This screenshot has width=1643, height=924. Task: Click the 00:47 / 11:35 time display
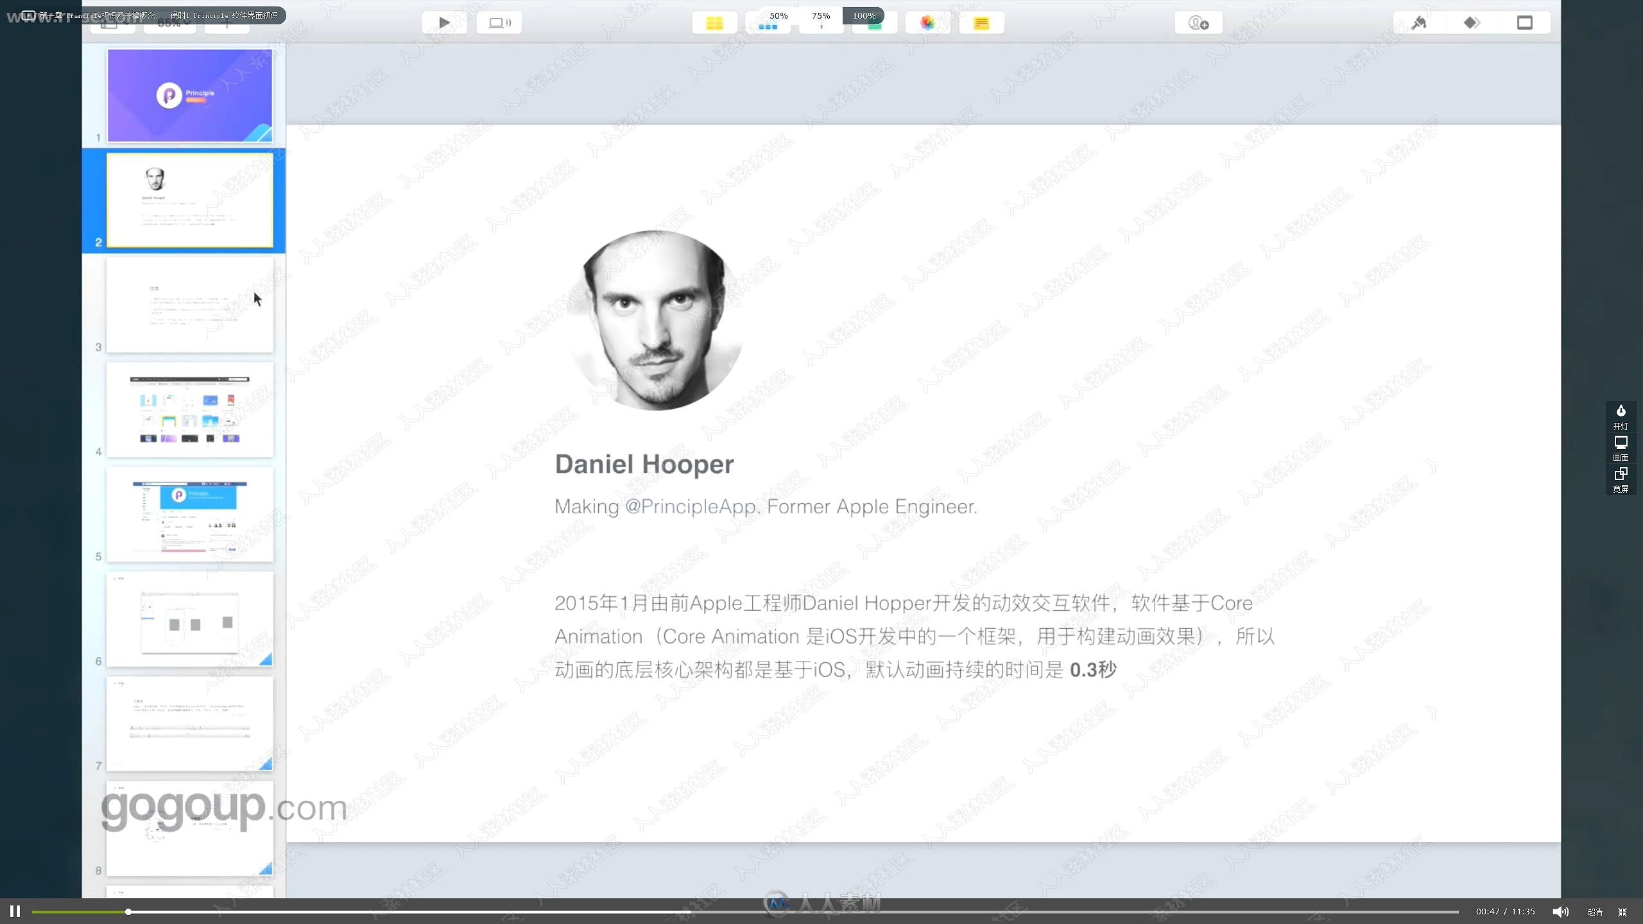pyautogui.click(x=1505, y=912)
